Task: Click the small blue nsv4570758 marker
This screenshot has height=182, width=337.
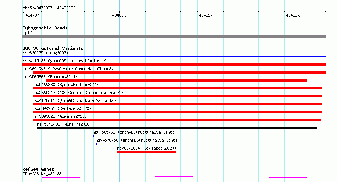Action: click(x=96, y=144)
